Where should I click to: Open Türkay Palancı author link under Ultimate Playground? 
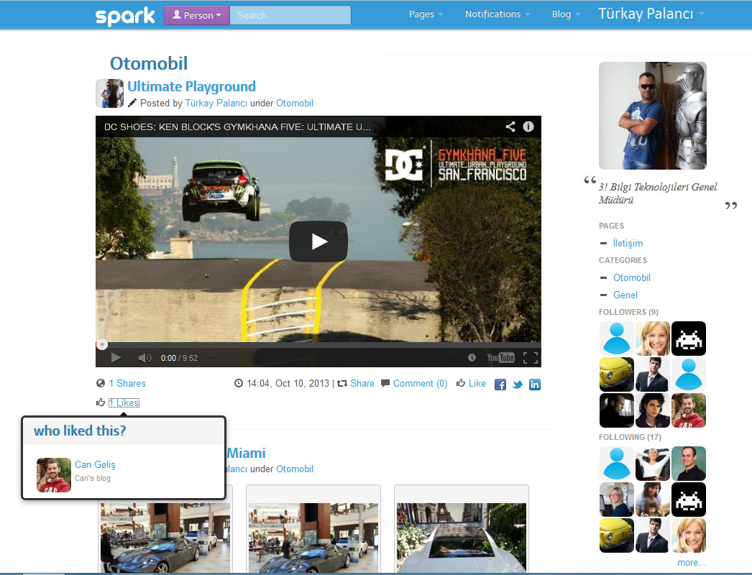tap(216, 103)
